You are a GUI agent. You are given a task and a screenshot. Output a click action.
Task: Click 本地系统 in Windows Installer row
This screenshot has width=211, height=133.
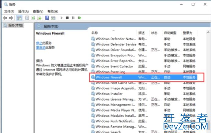pos(189,94)
